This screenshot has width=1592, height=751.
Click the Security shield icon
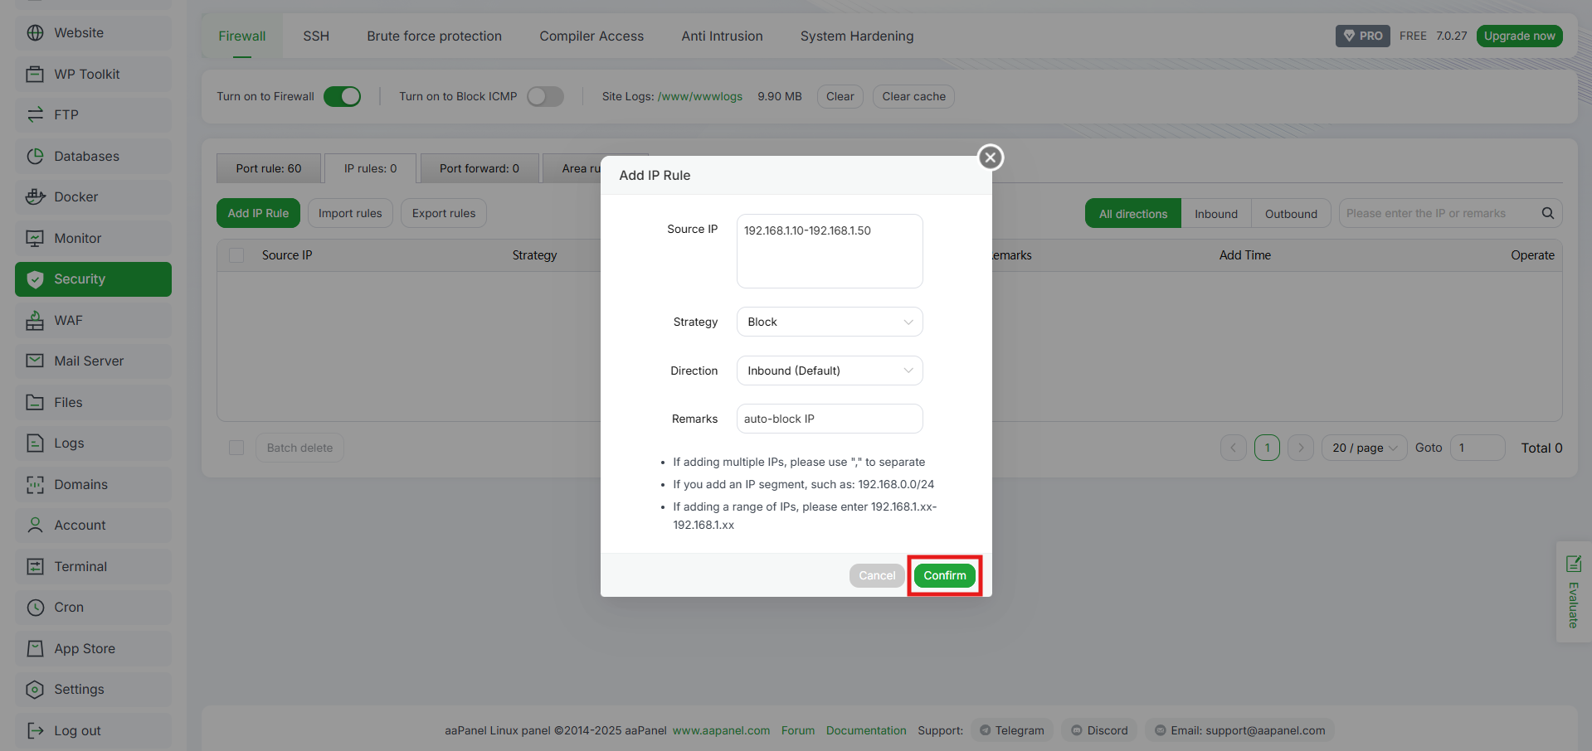(35, 279)
